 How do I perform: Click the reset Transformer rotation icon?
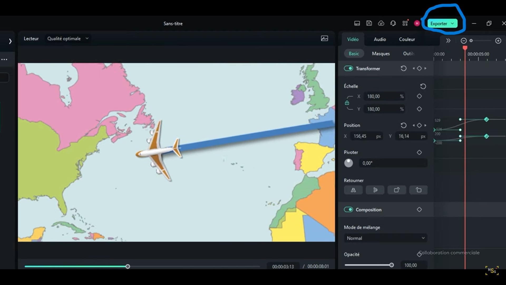pos(403,69)
